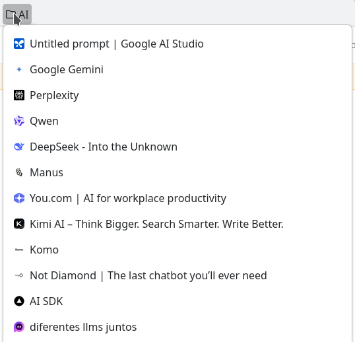
Task: Collapse the AI bookmarks folder
Action: (17, 15)
